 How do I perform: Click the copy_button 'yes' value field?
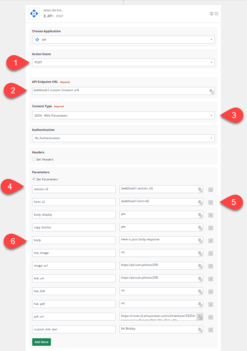pyautogui.click(x=161, y=227)
